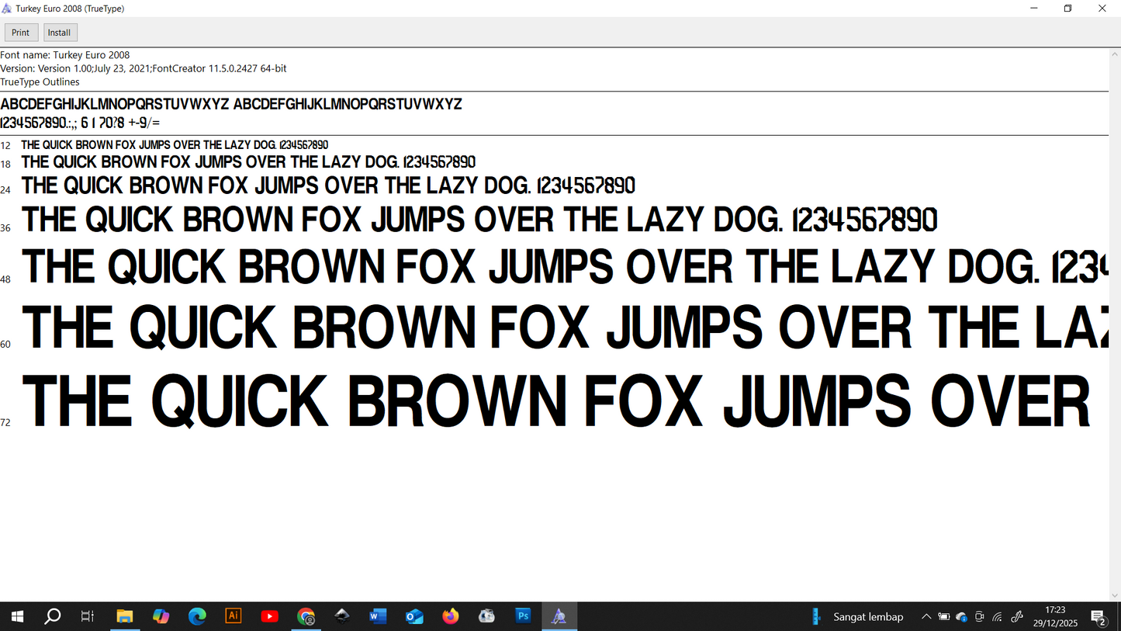Click the Version 1.00 FontCreator info line

click(x=144, y=68)
